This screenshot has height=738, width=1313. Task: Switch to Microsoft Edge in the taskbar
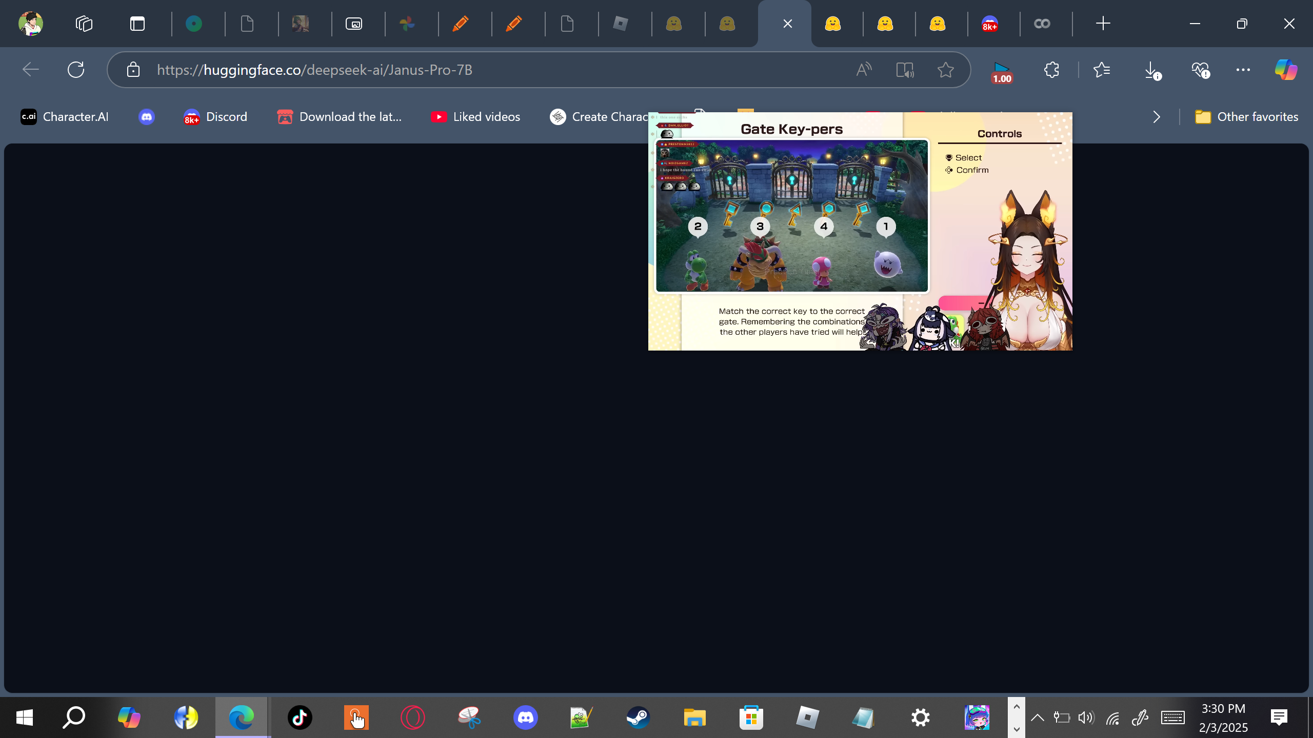pyautogui.click(x=242, y=717)
